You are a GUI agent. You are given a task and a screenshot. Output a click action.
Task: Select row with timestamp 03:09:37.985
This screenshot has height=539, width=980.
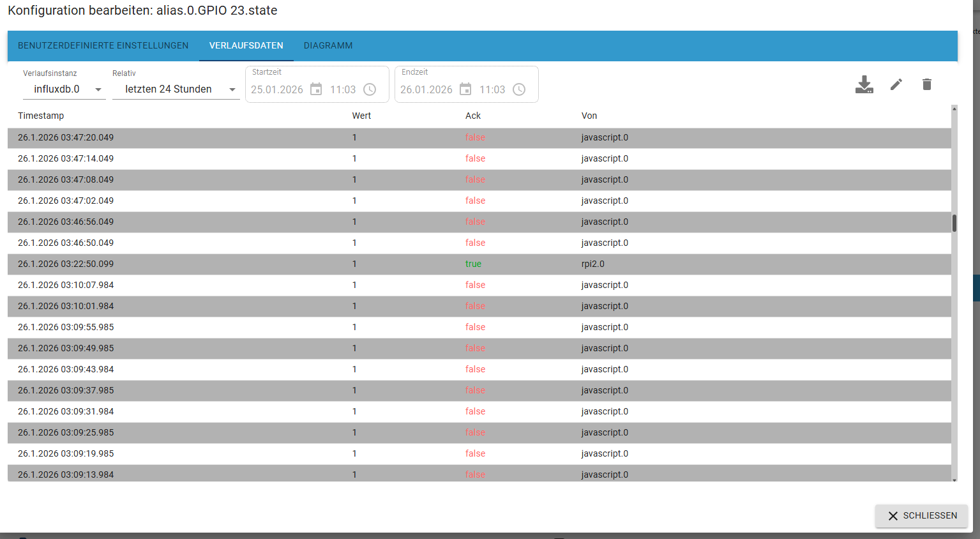pos(479,390)
